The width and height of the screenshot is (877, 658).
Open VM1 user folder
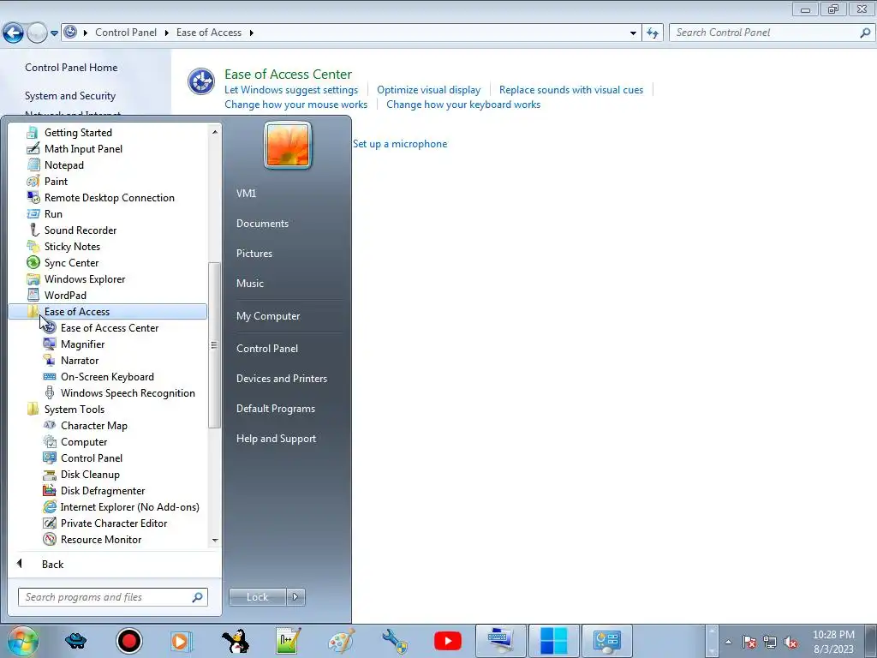pos(246,193)
